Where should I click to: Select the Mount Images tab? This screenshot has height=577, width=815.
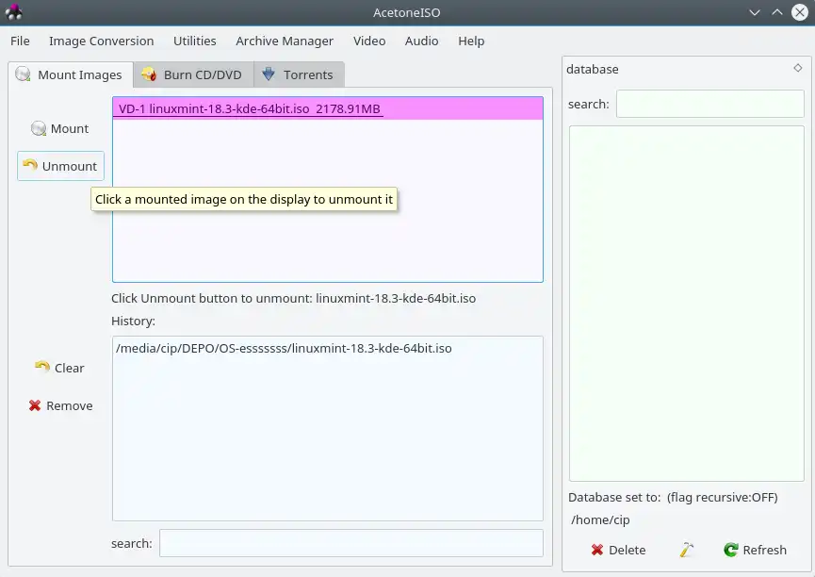(70, 74)
